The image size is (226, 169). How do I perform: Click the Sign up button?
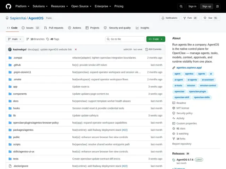(206, 6)
